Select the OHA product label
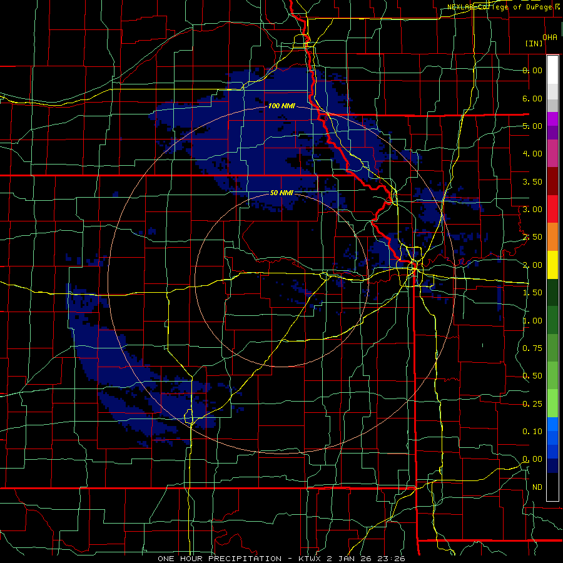Viewport: 563px width, 563px height. pyautogui.click(x=550, y=38)
